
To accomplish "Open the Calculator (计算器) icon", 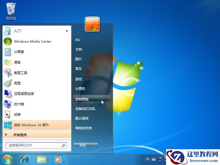I will tap(8, 52).
